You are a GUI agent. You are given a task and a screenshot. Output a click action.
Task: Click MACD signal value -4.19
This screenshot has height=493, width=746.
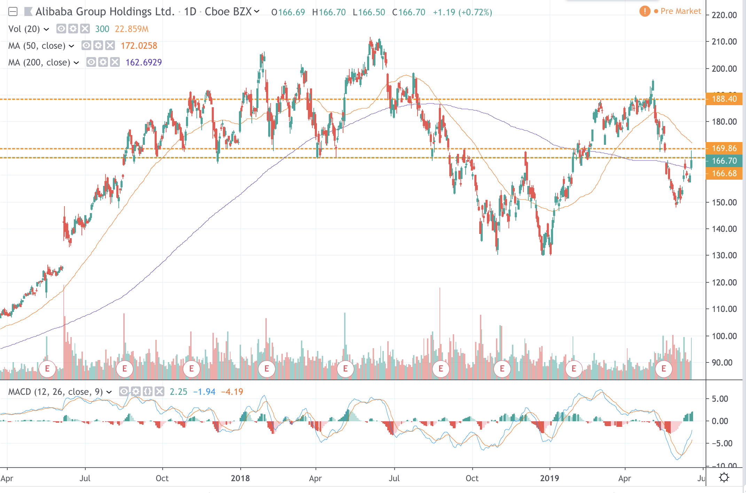[x=232, y=392]
